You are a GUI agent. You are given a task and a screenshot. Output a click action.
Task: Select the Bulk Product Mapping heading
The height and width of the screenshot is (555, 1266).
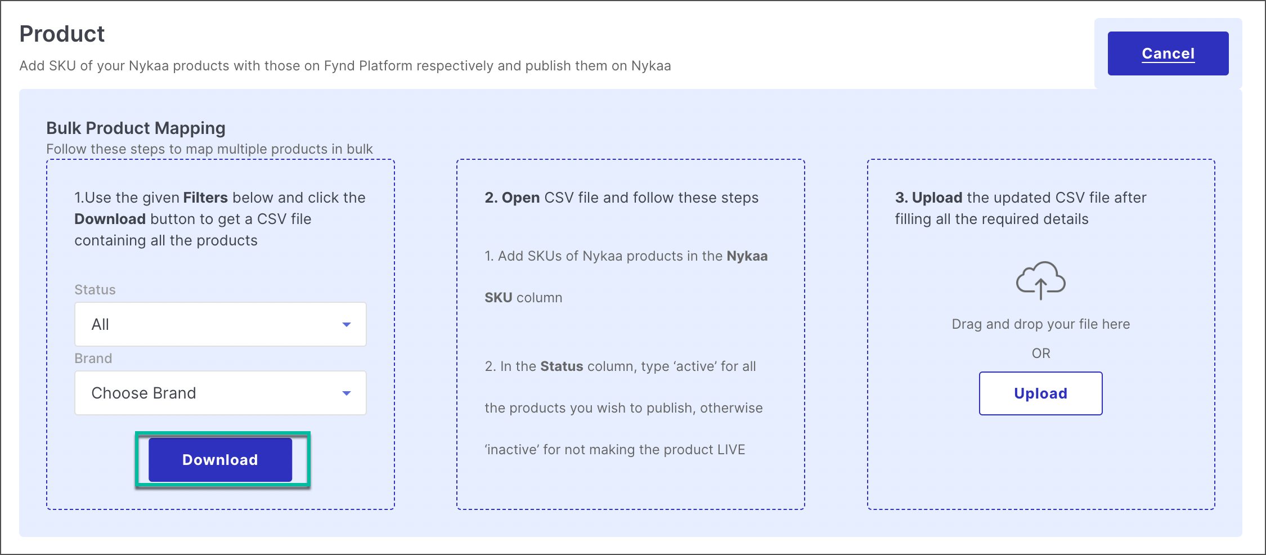pos(136,128)
